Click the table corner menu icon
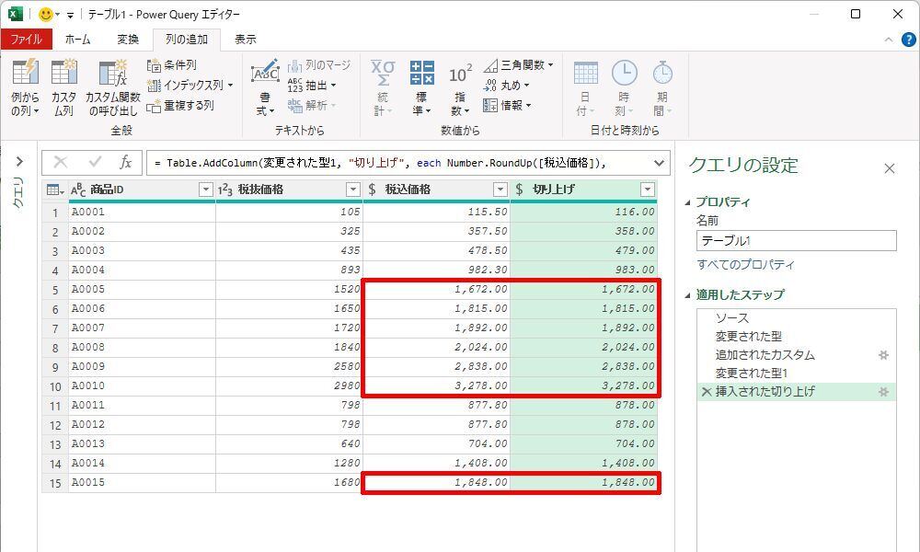This screenshot has height=552, width=920. tap(55, 190)
